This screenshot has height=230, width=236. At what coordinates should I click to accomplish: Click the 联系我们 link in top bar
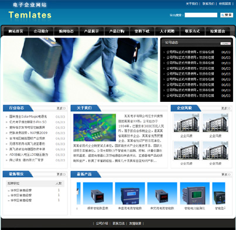[208, 4]
